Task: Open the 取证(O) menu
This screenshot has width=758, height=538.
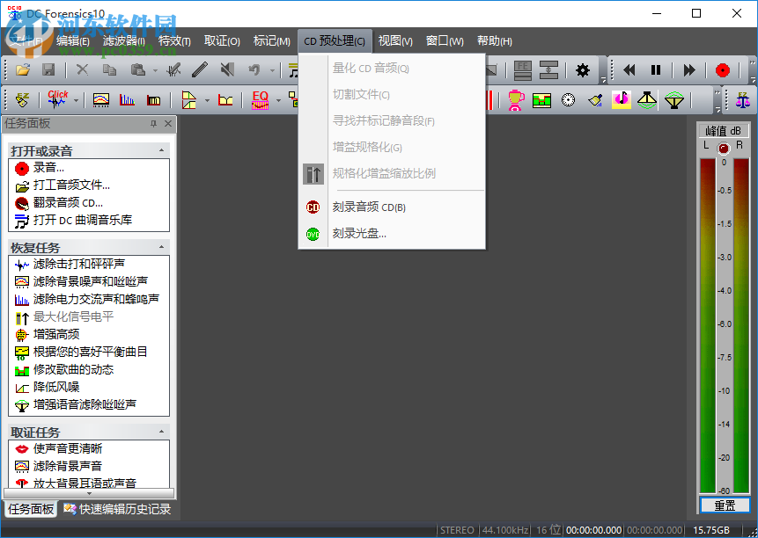Action: coord(222,41)
